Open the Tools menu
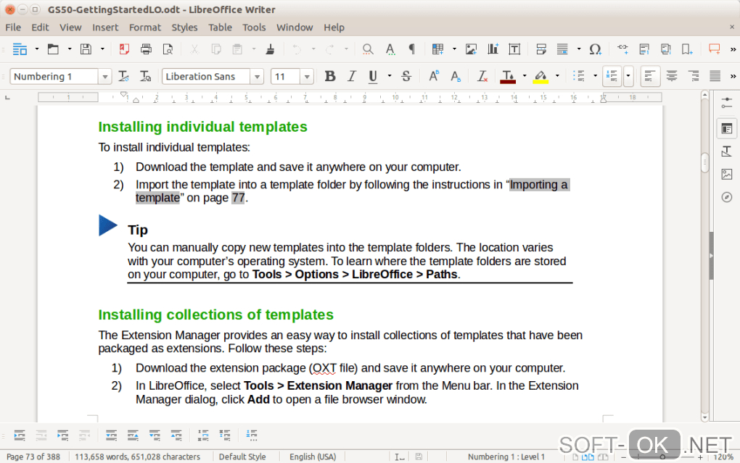 (255, 28)
